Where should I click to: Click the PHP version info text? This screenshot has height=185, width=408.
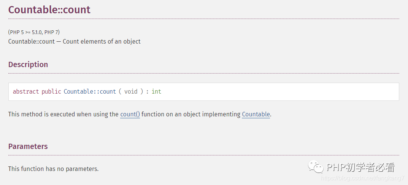point(34,32)
